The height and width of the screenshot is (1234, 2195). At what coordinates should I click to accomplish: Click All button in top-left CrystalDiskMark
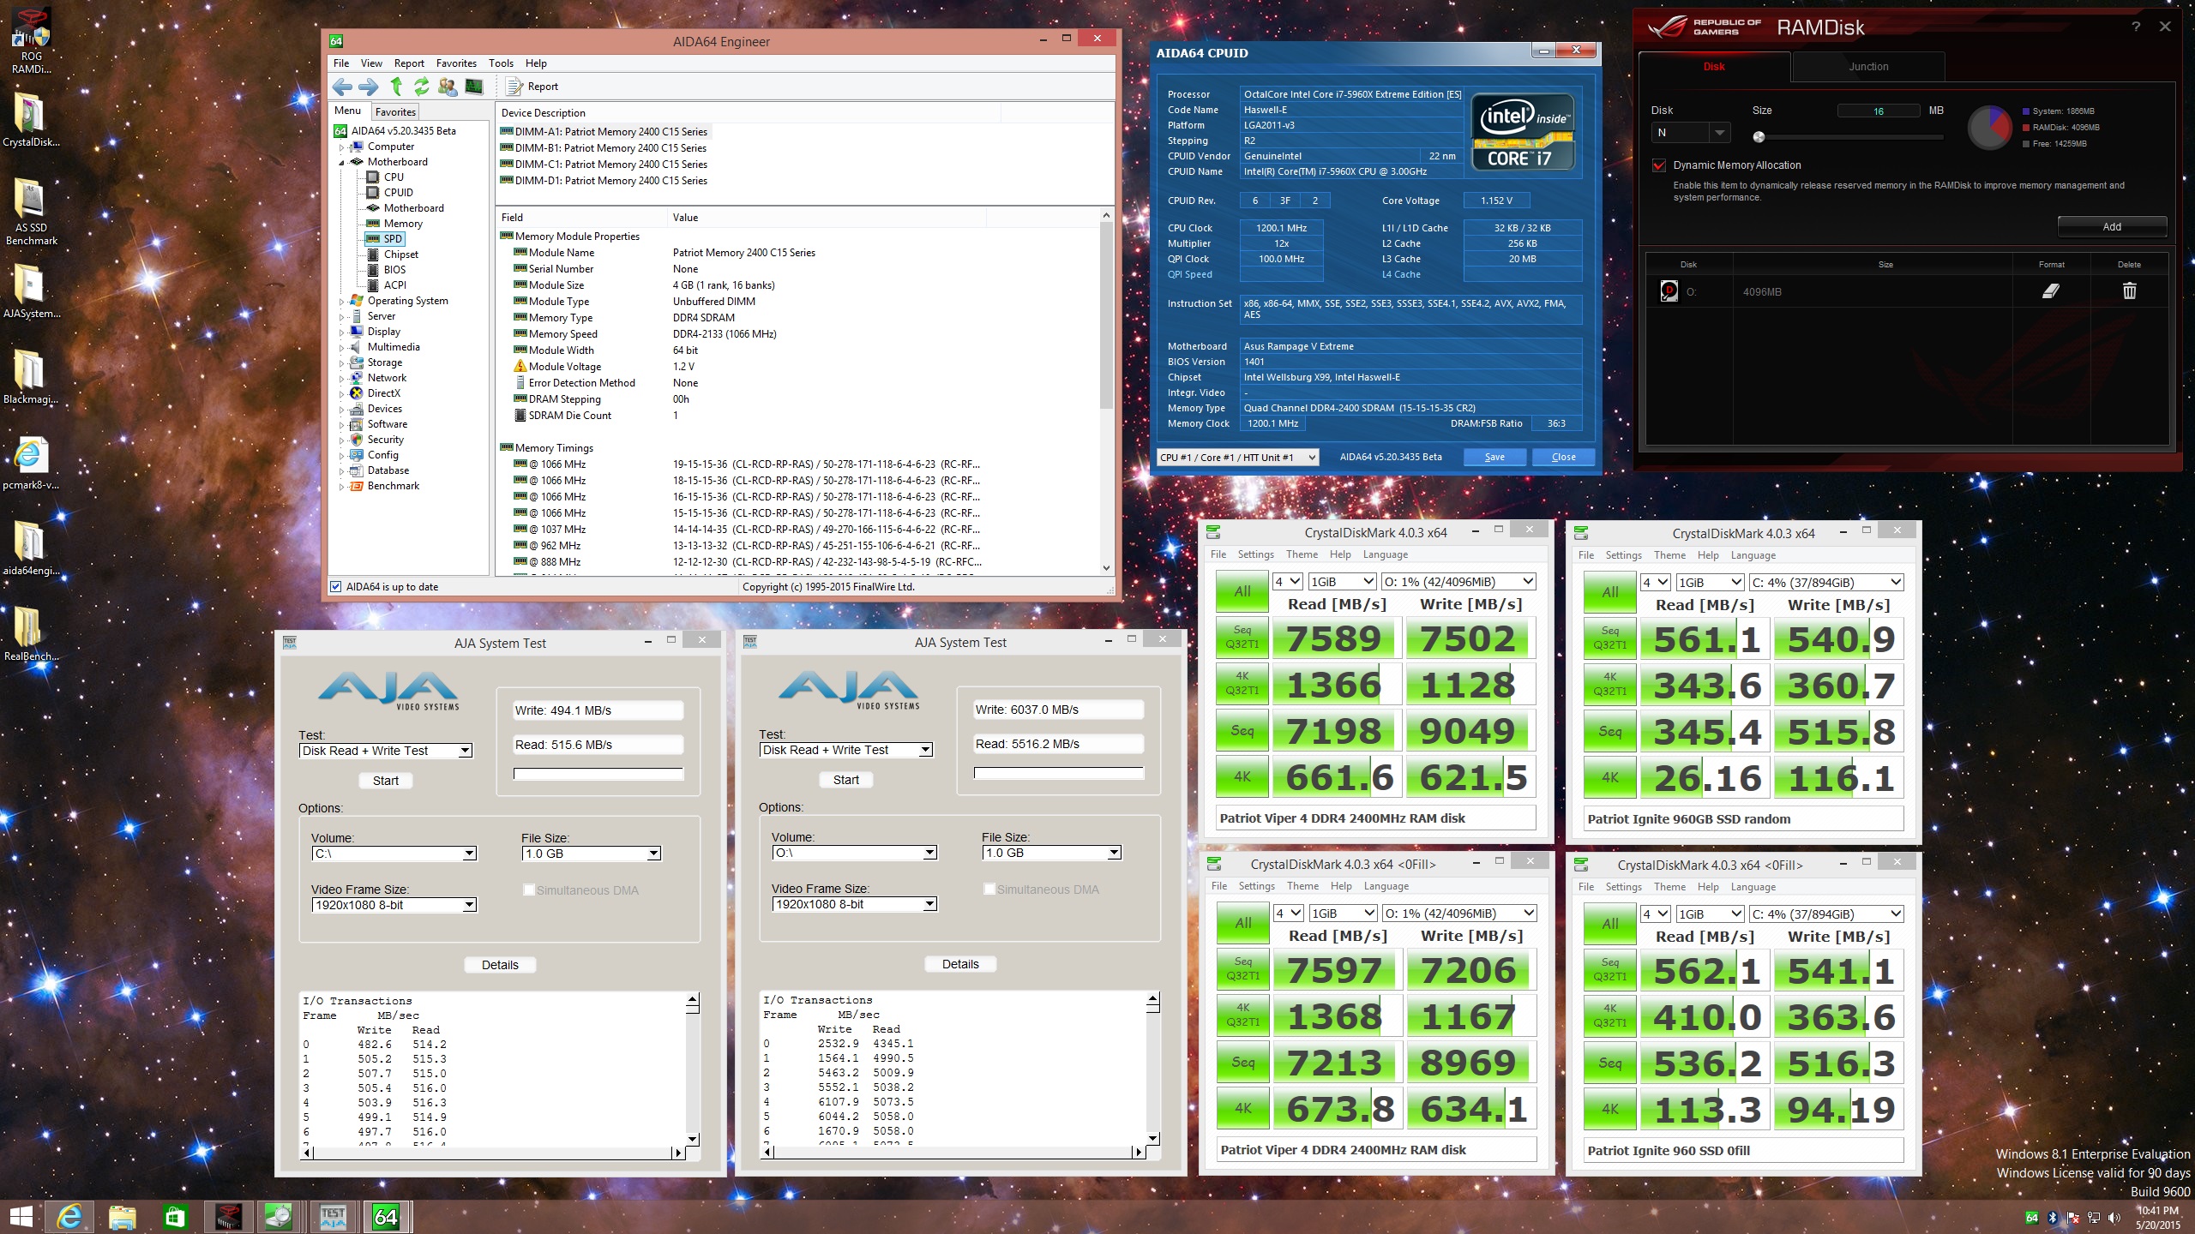click(1242, 591)
